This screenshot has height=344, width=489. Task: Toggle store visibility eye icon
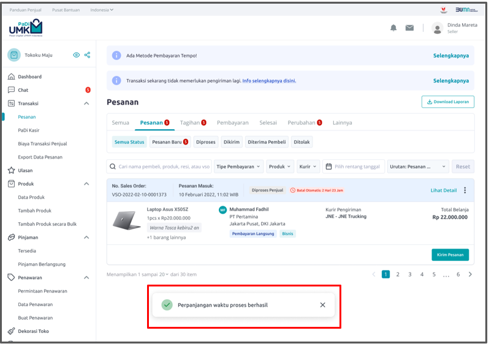pyautogui.click(x=76, y=55)
